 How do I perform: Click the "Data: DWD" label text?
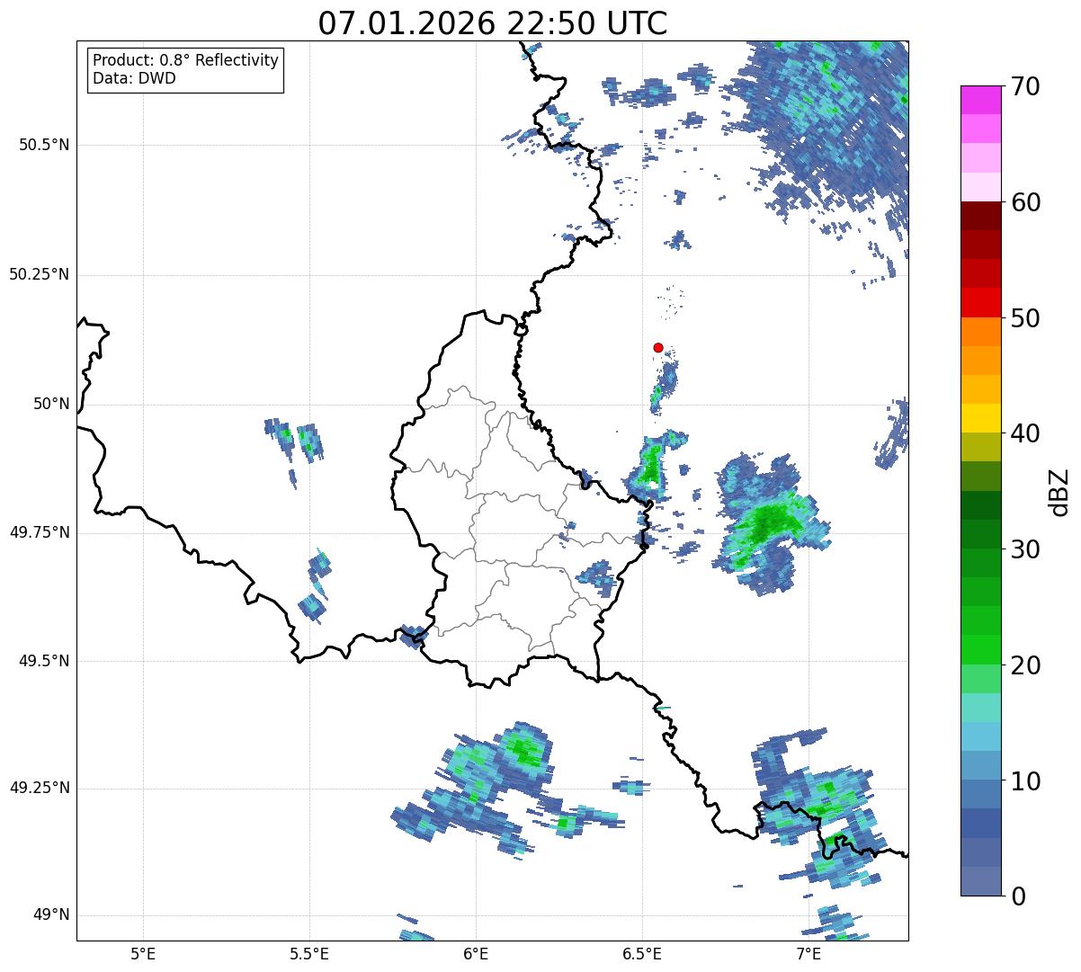(x=135, y=78)
